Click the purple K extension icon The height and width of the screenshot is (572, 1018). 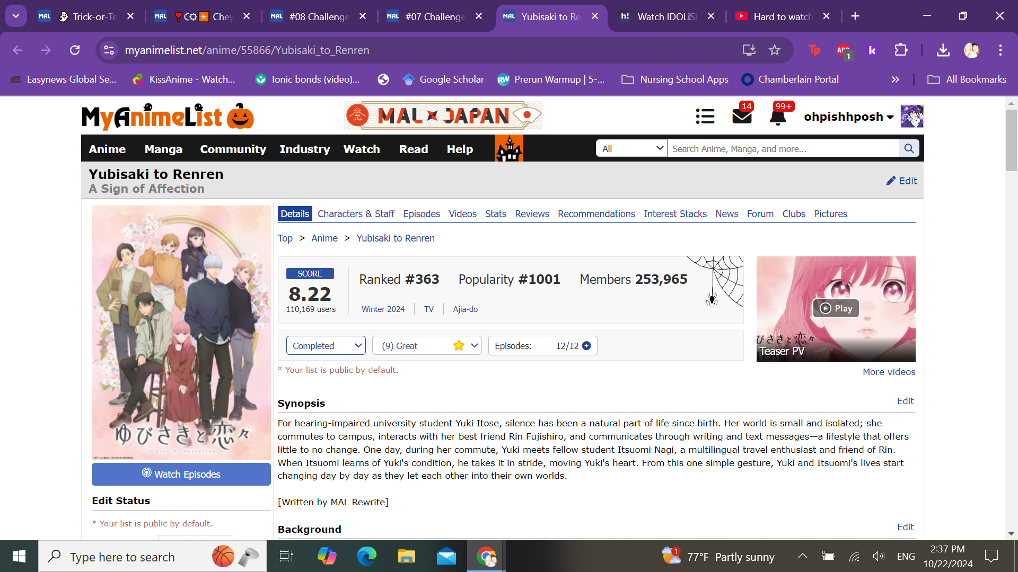(872, 50)
